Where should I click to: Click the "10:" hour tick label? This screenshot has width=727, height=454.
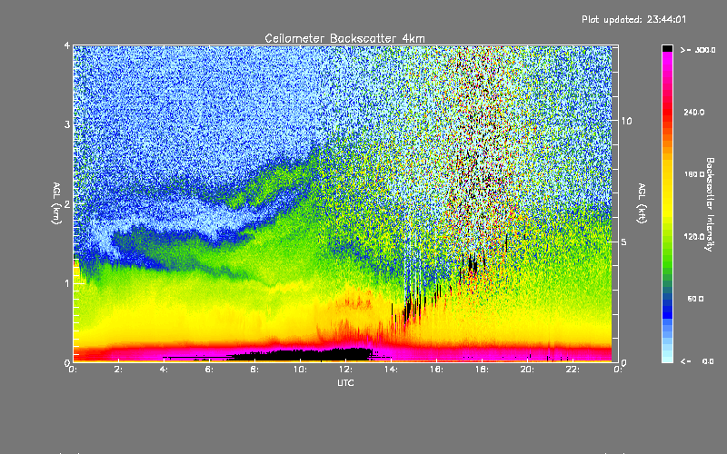(x=301, y=370)
